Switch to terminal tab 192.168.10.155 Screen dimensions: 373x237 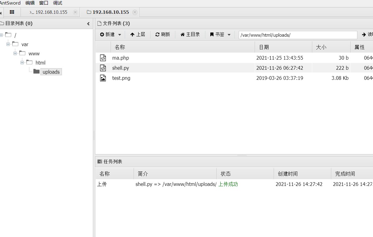[x=48, y=12]
